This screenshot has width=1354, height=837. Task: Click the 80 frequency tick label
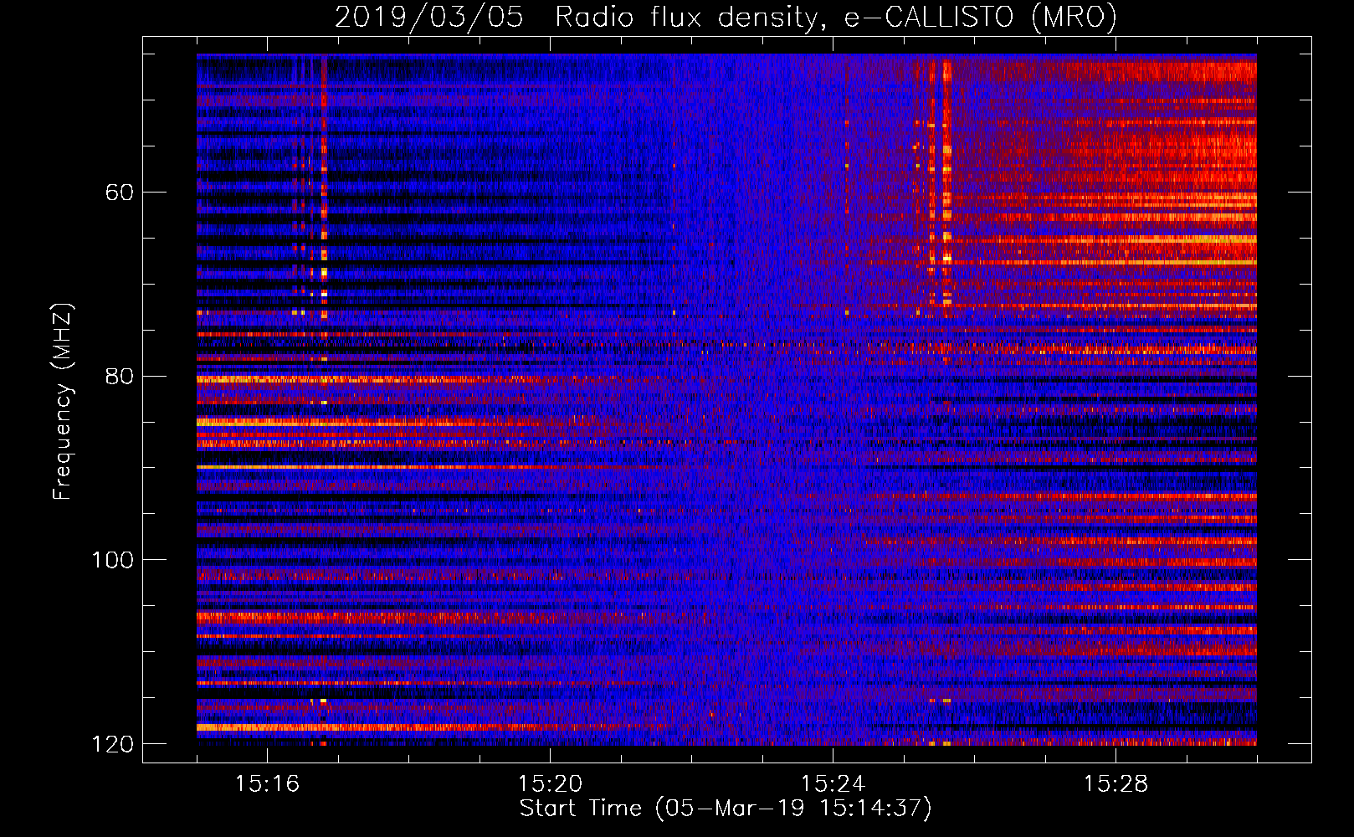(x=120, y=376)
